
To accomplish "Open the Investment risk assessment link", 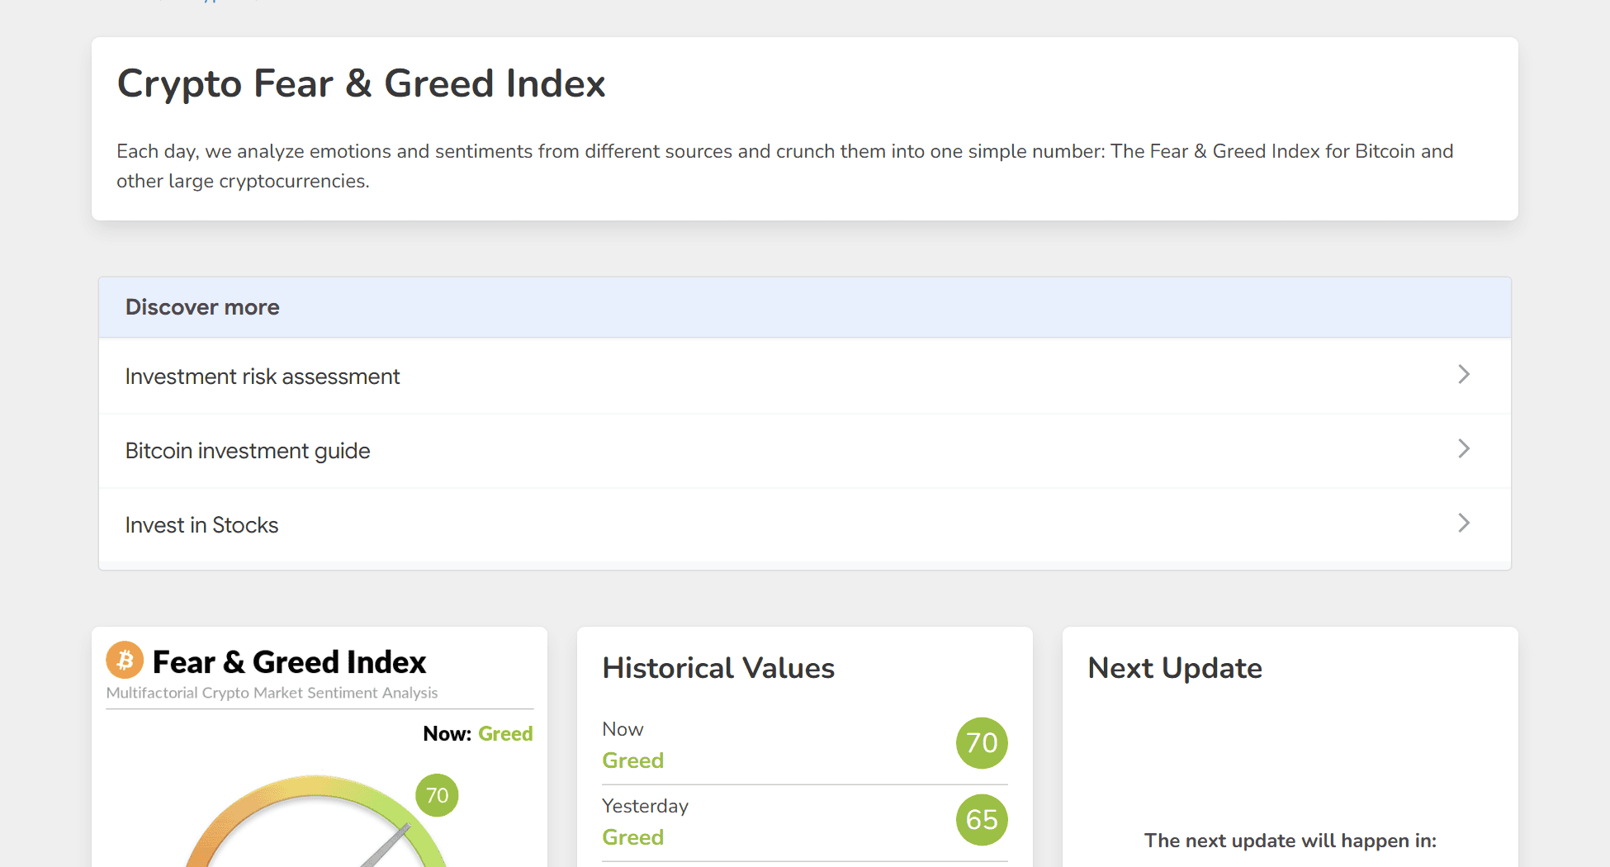I will tap(805, 376).
